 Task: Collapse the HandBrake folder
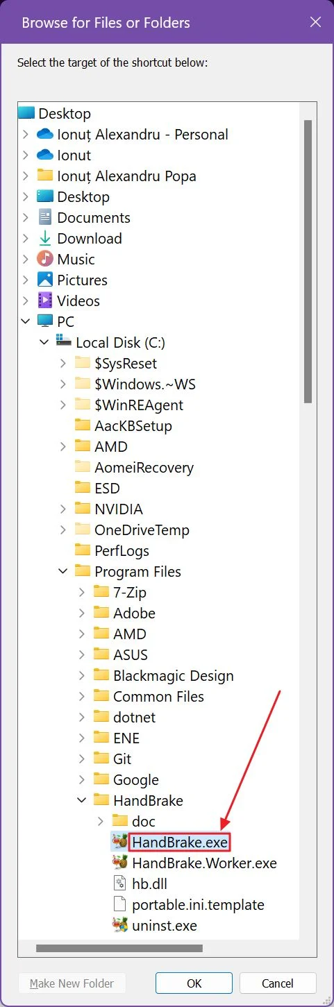click(x=82, y=800)
